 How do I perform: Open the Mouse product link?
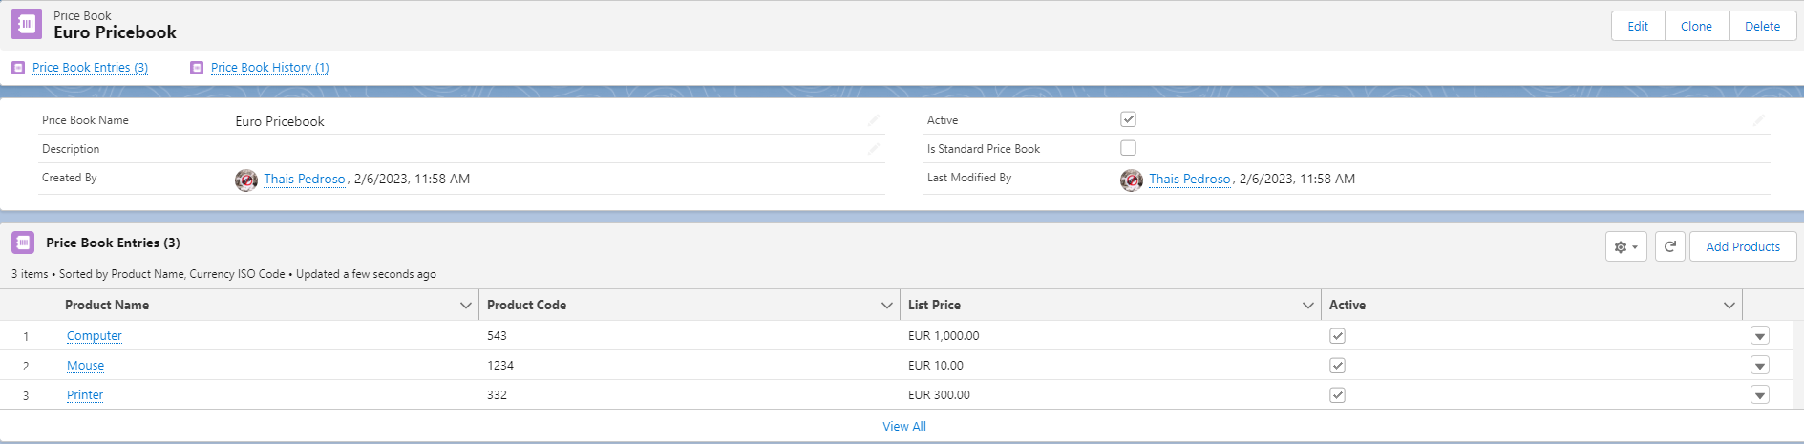[x=85, y=366]
